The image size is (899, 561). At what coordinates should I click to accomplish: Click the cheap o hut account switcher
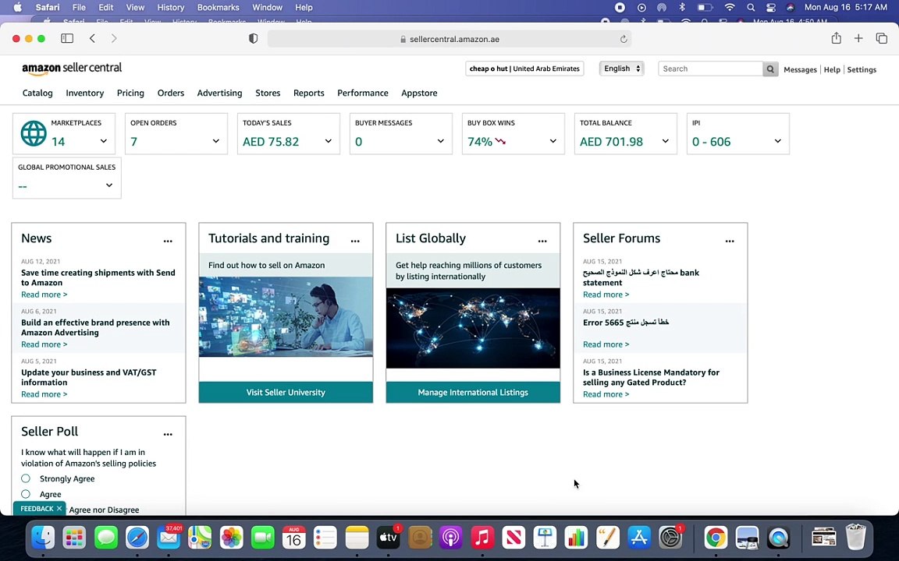(524, 68)
